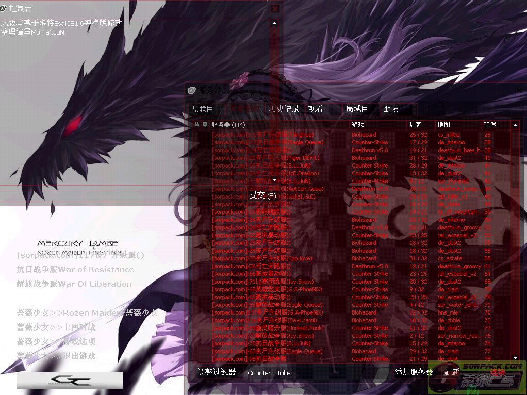Viewport: 527px width, 395px height.
Task: Open the 朋友 tab
Action: pyautogui.click(x=391, y=109)
